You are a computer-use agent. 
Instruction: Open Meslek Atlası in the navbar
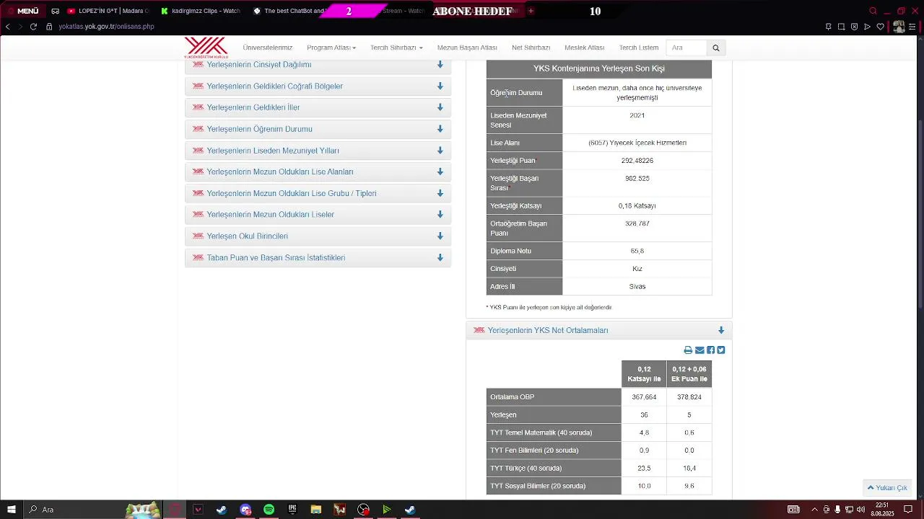584,48
